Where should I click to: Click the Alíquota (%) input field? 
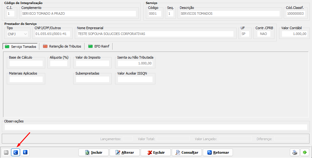[x=59, y=64]
